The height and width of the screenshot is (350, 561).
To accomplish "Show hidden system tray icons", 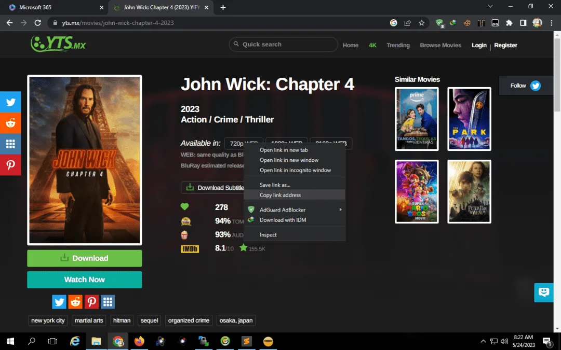I will (x=483, y=341).
